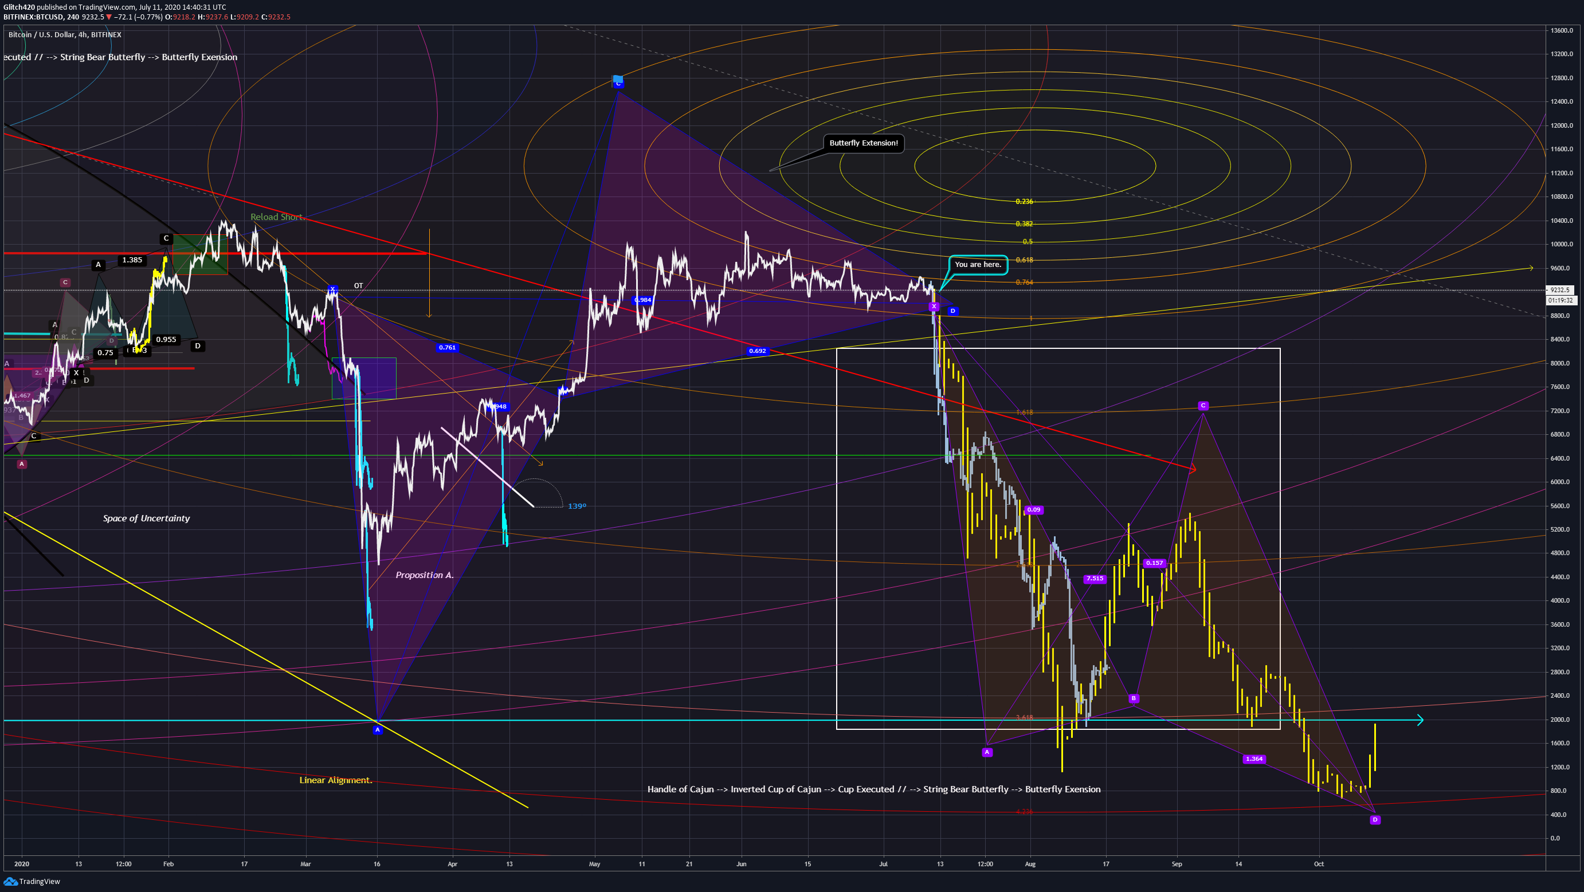Click the Oct label on the time axis

(x=1319, y=864)
